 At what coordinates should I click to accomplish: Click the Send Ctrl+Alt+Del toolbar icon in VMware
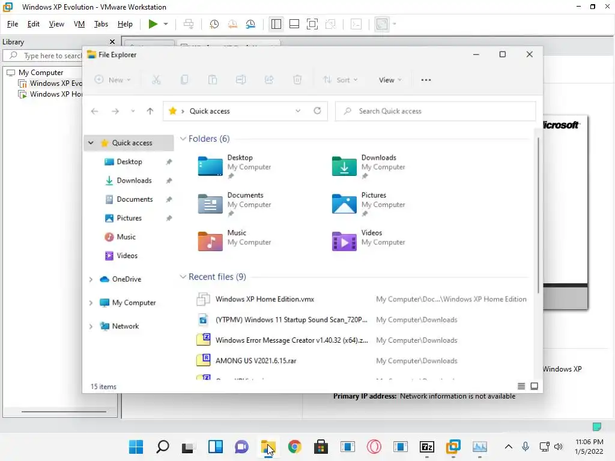click(x=189, y=24)
